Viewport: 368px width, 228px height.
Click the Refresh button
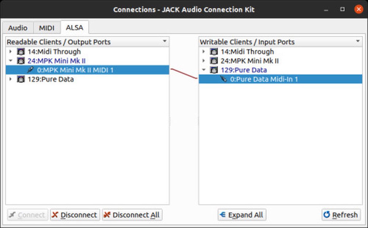[x=341, y=215]
